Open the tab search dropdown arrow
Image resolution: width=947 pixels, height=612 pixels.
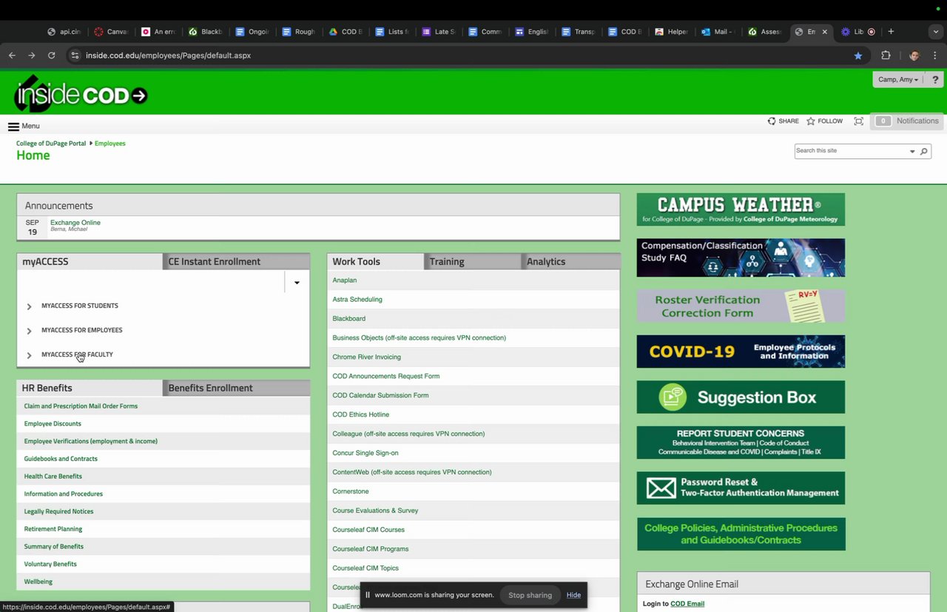pos(936,32)
